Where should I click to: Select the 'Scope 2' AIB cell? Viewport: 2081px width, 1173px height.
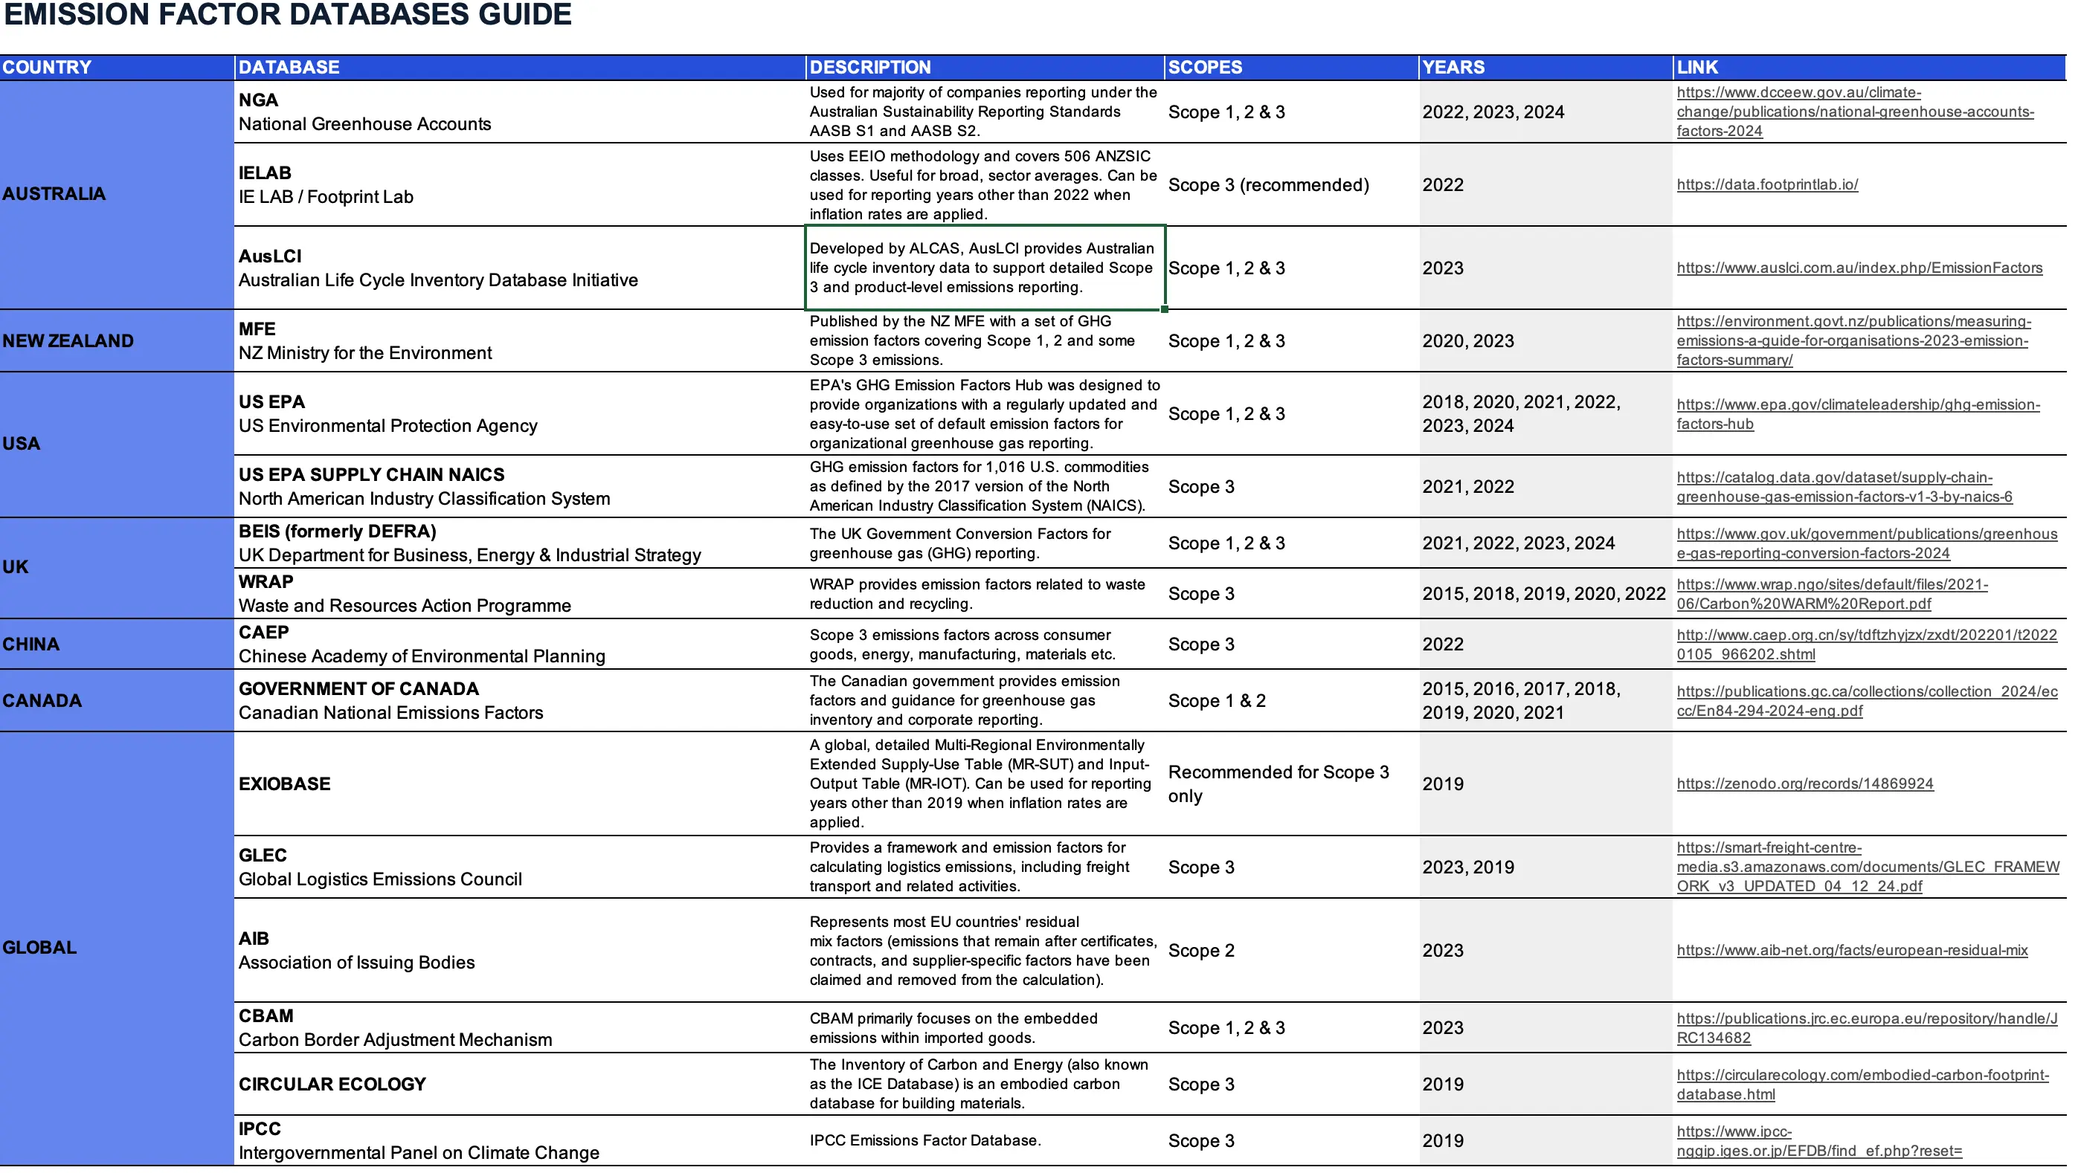tap(1291, 950)
